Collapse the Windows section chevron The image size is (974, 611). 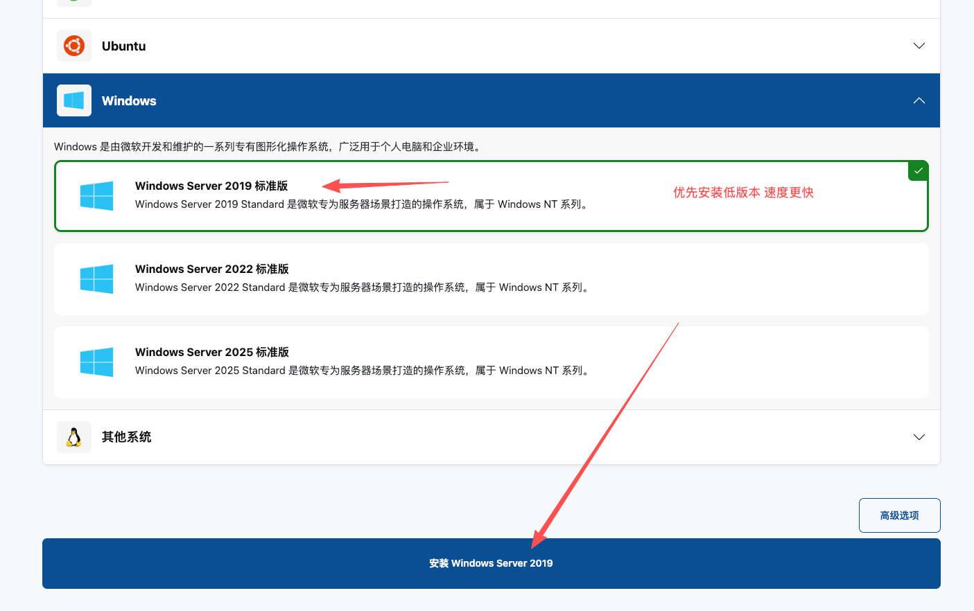click(919, 100)
